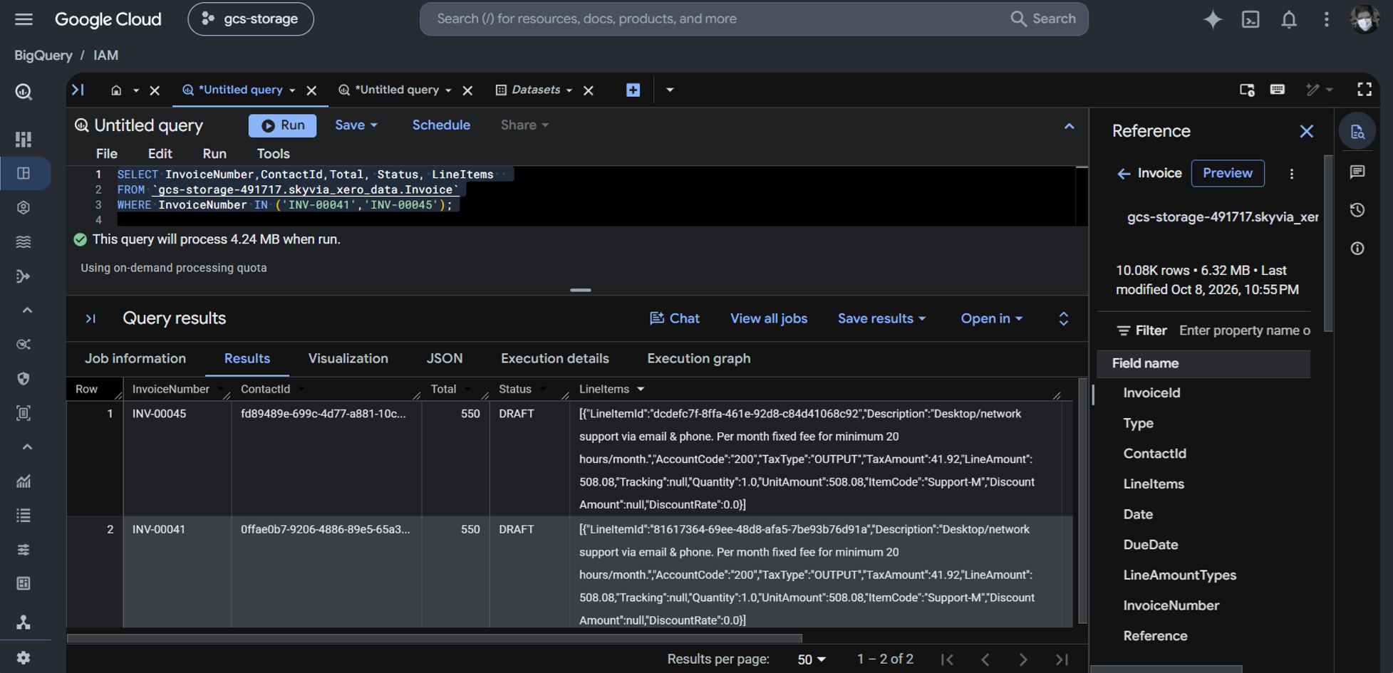Open the query history clock icon in right rail
The height and width of the screenshot is (673, 1393).
(1357, 210)
